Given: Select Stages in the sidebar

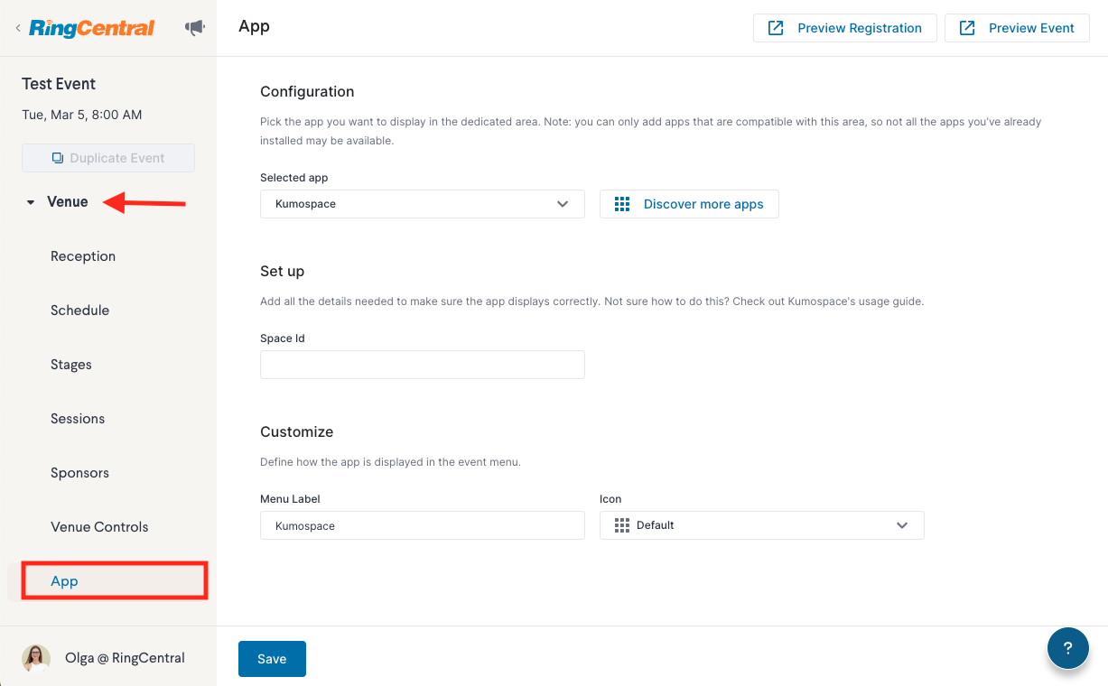Looking at the screenshot, I should coord(71,365).
